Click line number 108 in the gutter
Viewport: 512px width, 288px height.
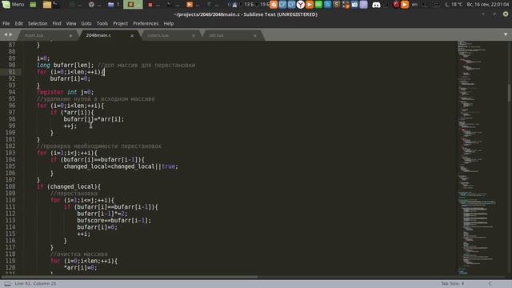[10, 186]
